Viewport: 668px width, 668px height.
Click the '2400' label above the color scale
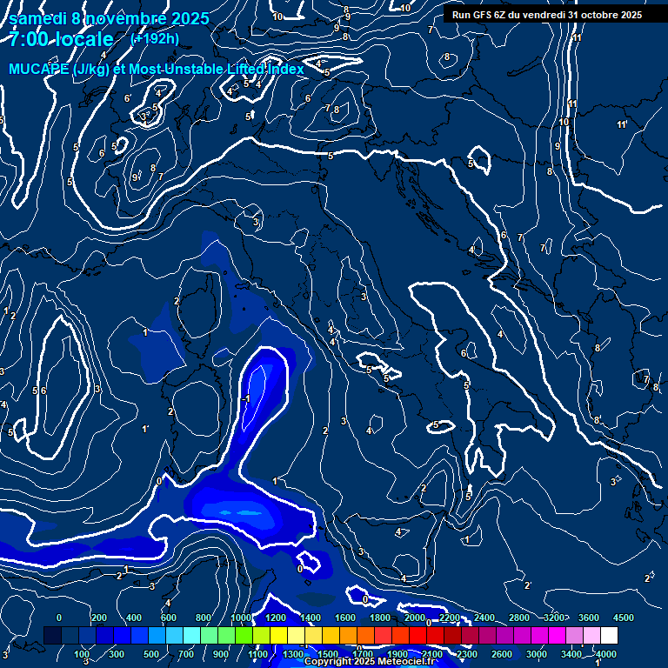484,618
